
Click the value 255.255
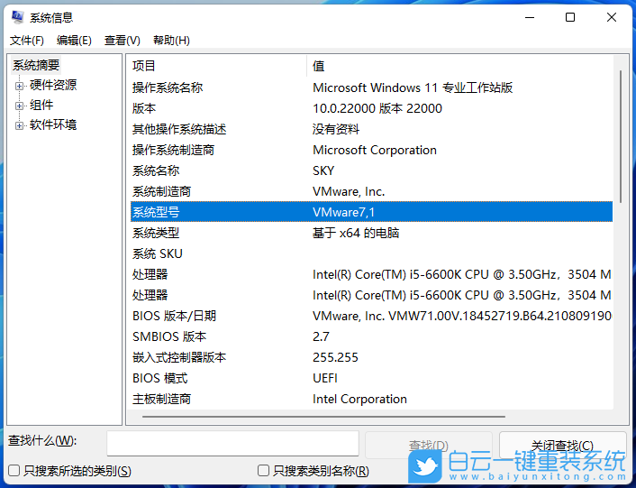[x=335, y=357]
